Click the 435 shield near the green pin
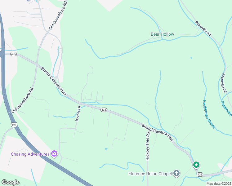Image resolution: width=232 pixels, height=186 pixels. [x=200, y=175]
